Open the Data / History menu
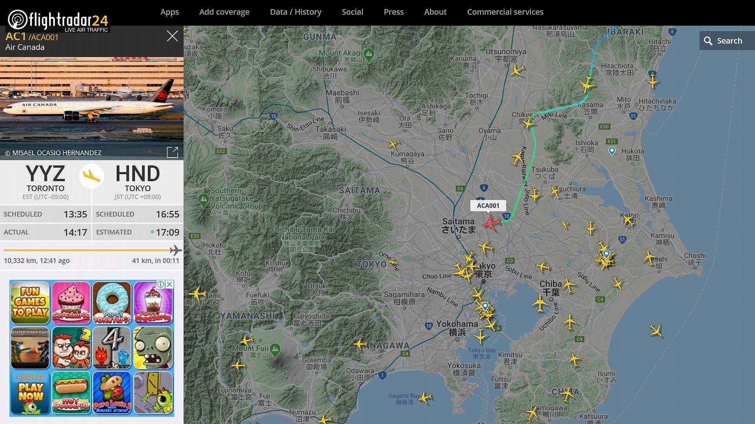Image resolution: width=755 pixels, height=424 pixels. pos(296,12)
